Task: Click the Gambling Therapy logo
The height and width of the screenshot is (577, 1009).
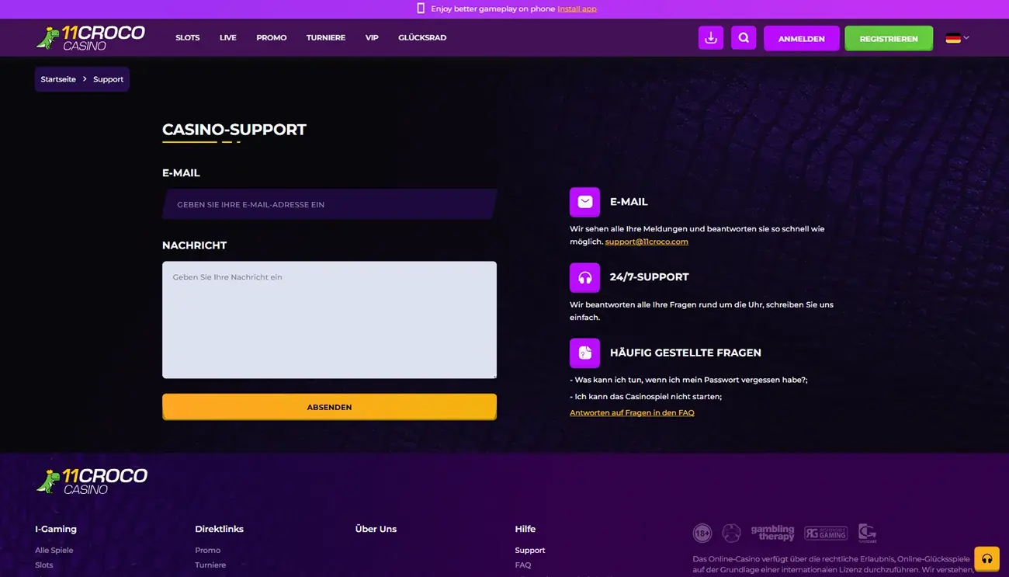Action: tap(772, 533)
